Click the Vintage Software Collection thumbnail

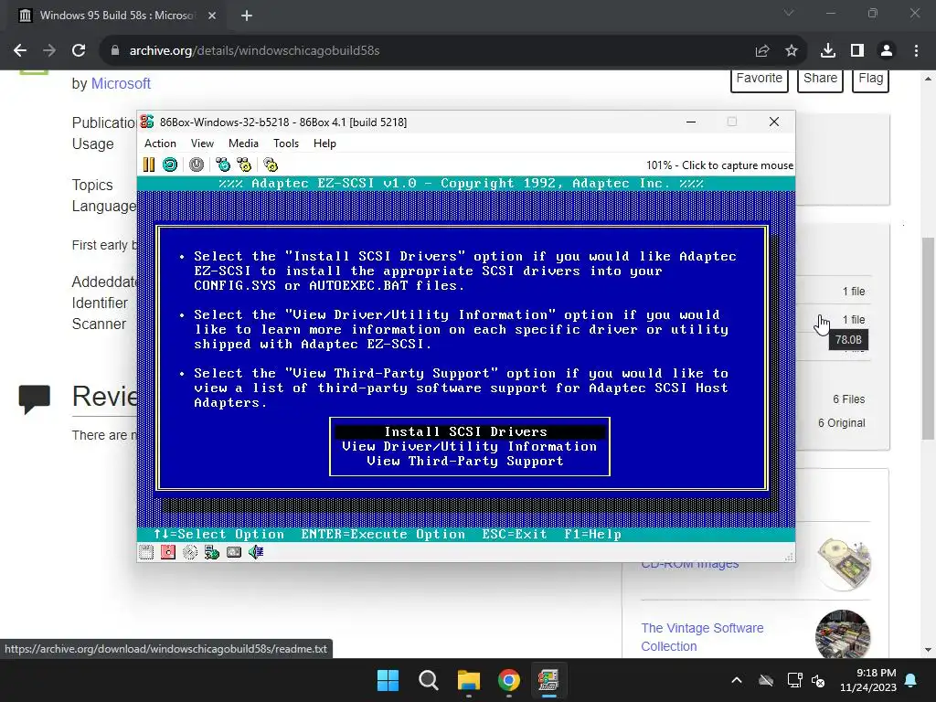pyautogui.click(x=843, y=634)
